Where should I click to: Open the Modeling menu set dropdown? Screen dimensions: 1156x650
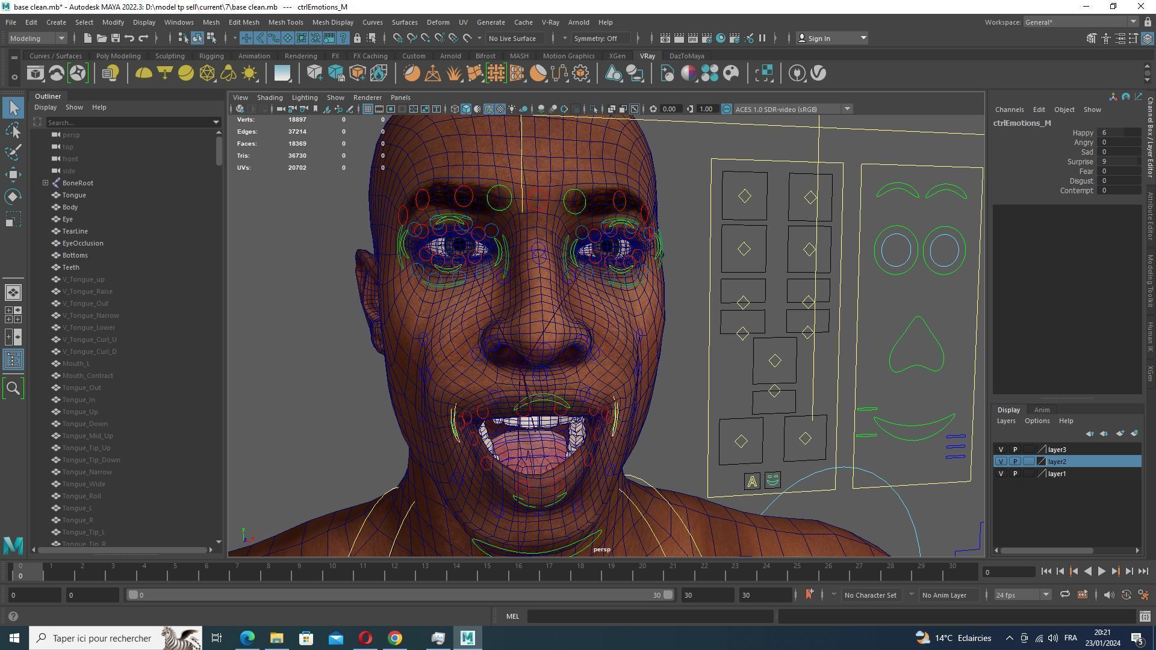pyautogui.click(x=37, y=38)
